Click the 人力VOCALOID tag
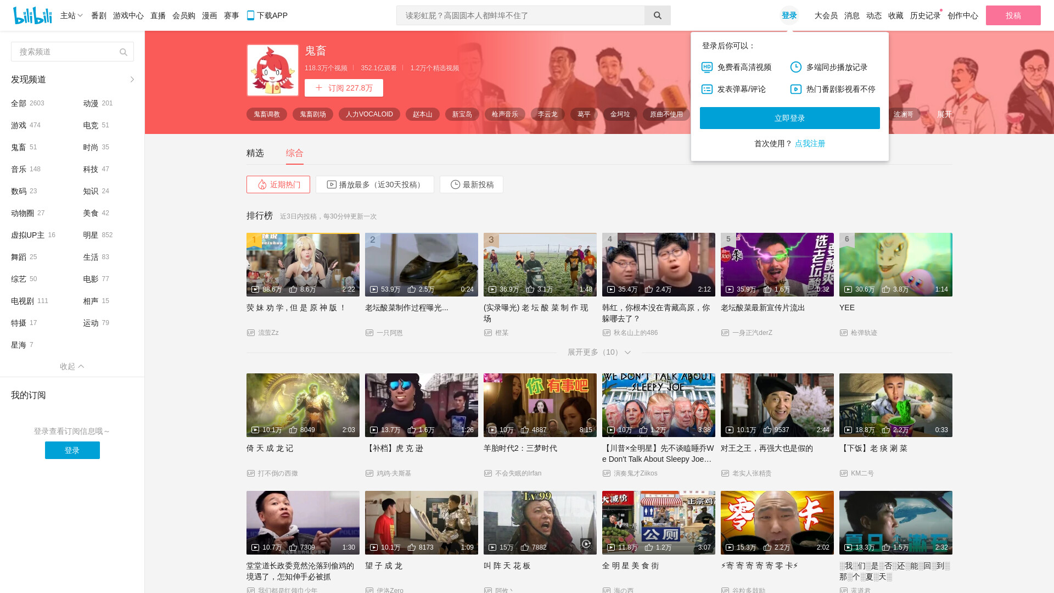The height and width of the screenshot is (593, 1054). 369,114
